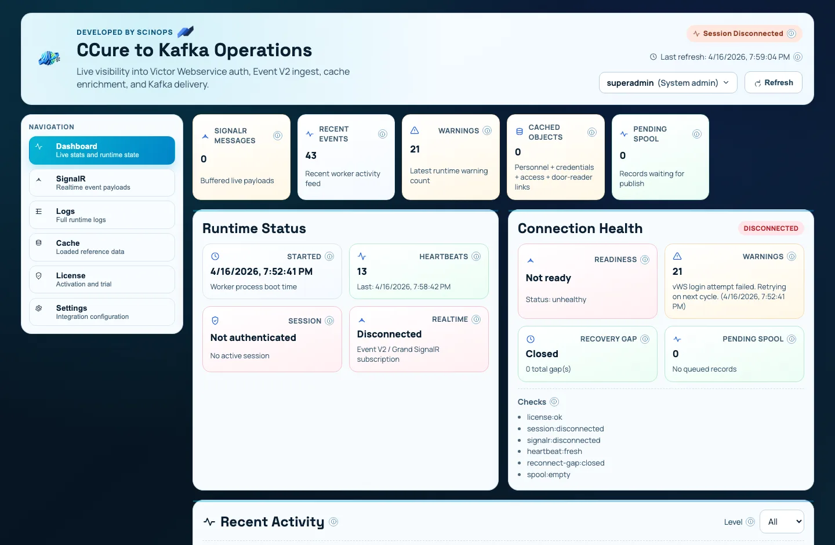Click top Warnings summary card
835x545 pixels.
(x=451, y=157)
